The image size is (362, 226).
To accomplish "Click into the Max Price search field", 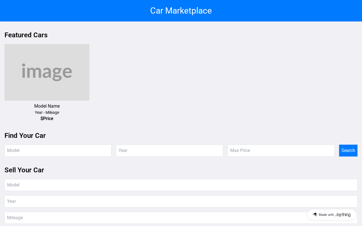I will point(281,151).
